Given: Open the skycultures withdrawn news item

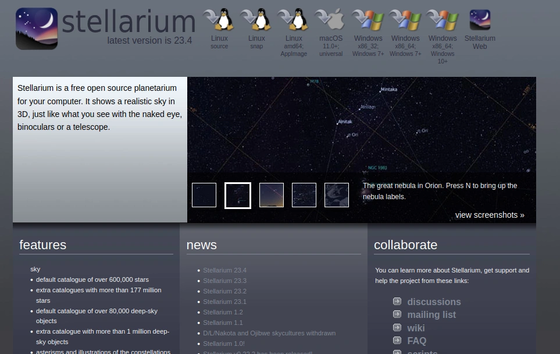Looking at the screenshot, I should [x=269, y=333].
